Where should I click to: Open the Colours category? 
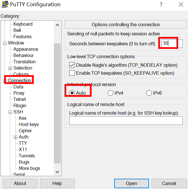click(x=21, y=74)
